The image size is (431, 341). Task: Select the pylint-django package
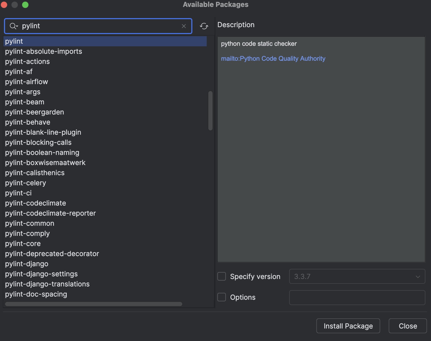27,264
